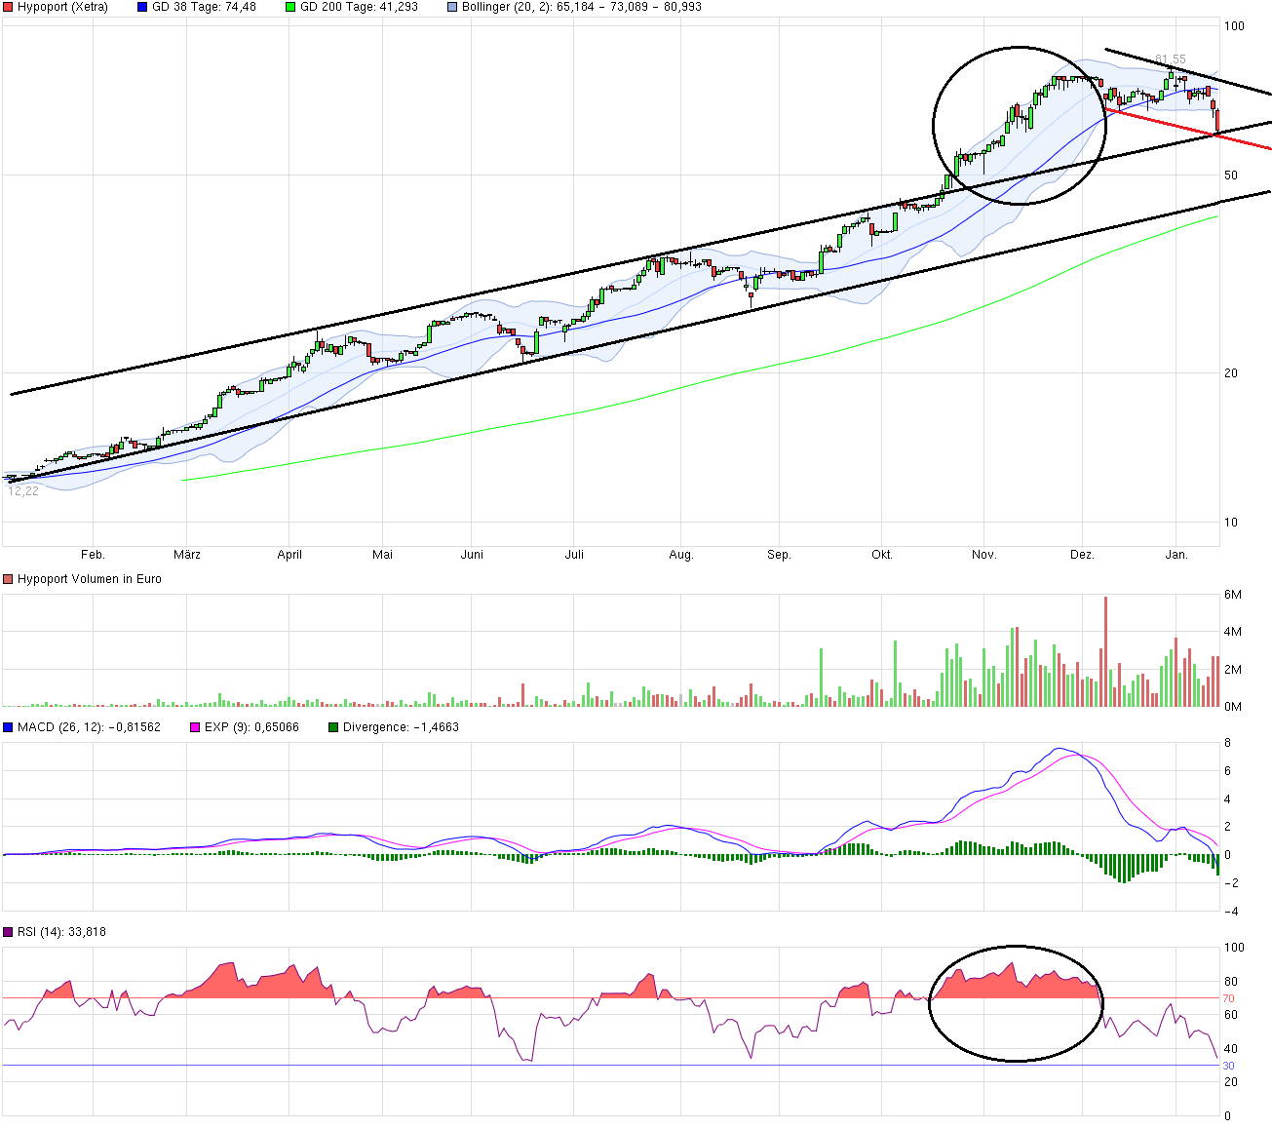Image resolution: width=1272 pixels, height=1129 pixels.
Task: Click the "Dez." month label
Action: pyautogui.click(x=1082, y=555)
